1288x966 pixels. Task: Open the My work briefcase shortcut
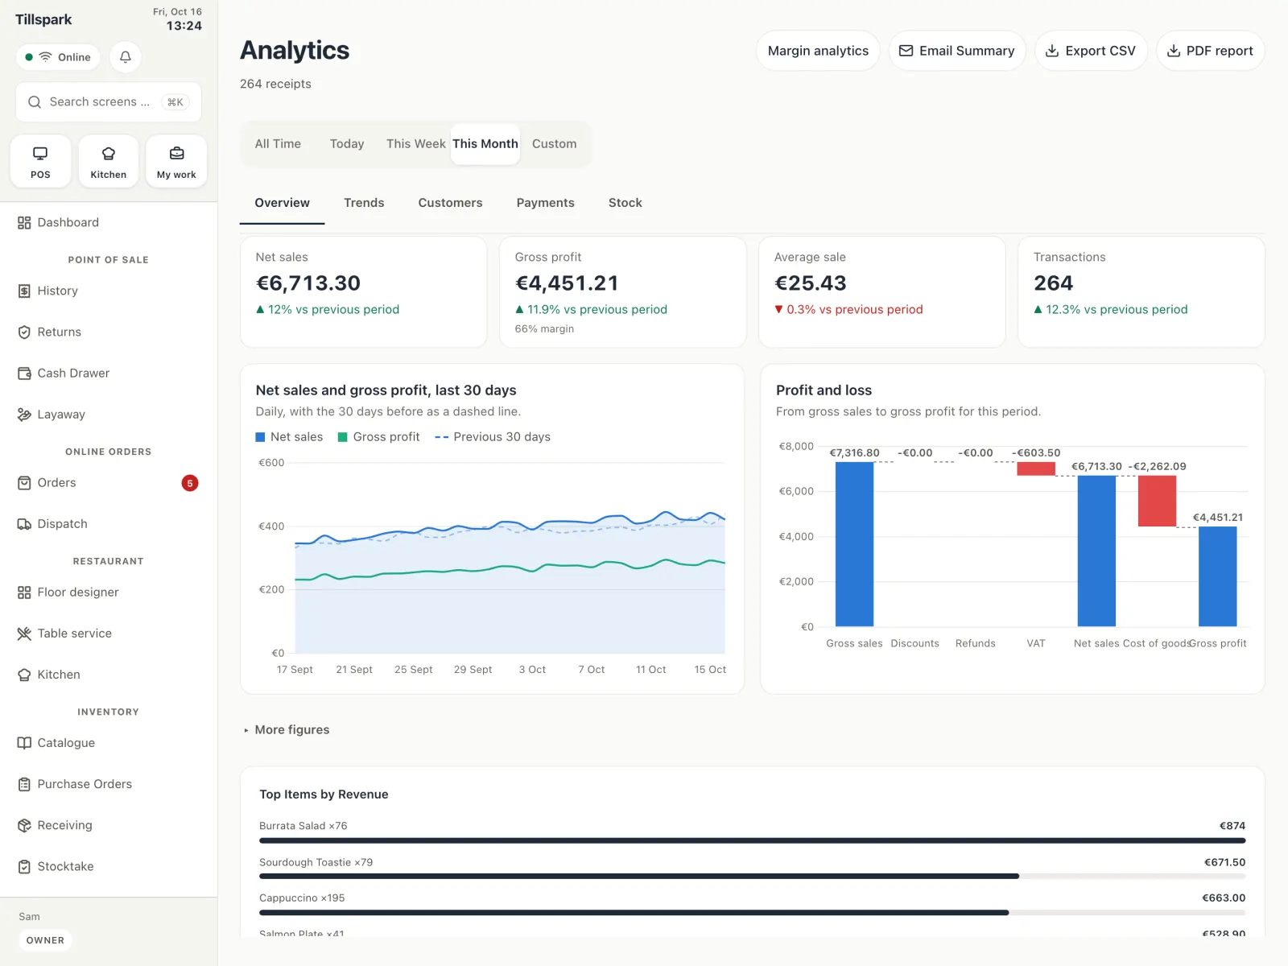(176, 162)
